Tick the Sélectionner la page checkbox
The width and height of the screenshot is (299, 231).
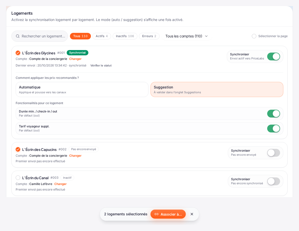coord(254,36)
